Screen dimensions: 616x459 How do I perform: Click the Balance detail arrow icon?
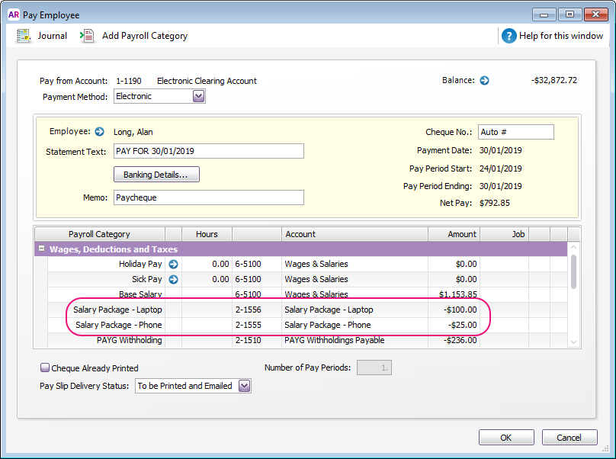pos(484,81)
